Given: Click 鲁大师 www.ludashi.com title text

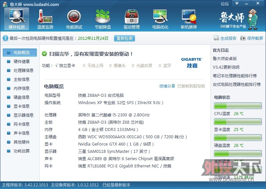Looking at the screenshot, I should 35,4.
